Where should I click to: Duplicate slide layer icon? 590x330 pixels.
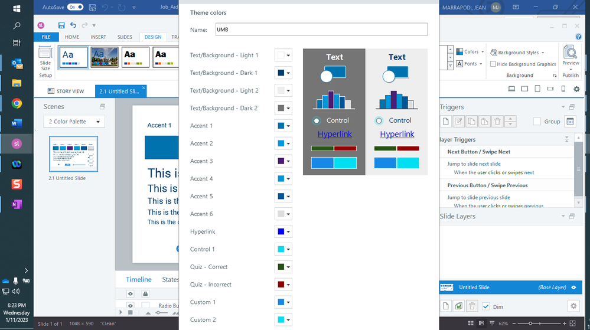coord(459,306)
